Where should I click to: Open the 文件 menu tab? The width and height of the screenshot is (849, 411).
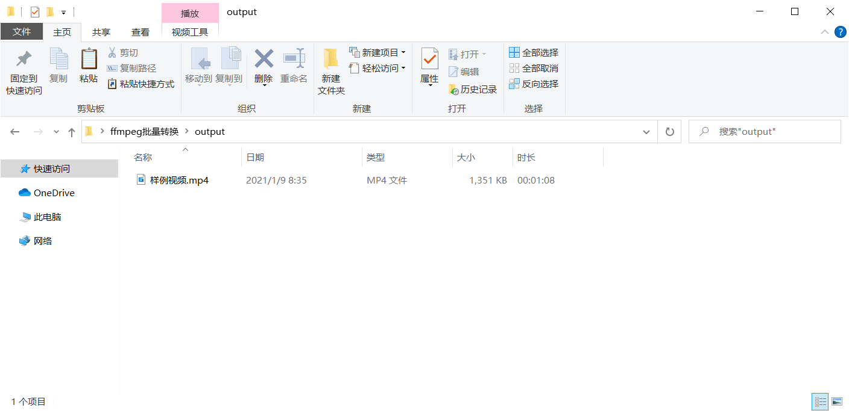pyautogui.click(x=22, y=32)
